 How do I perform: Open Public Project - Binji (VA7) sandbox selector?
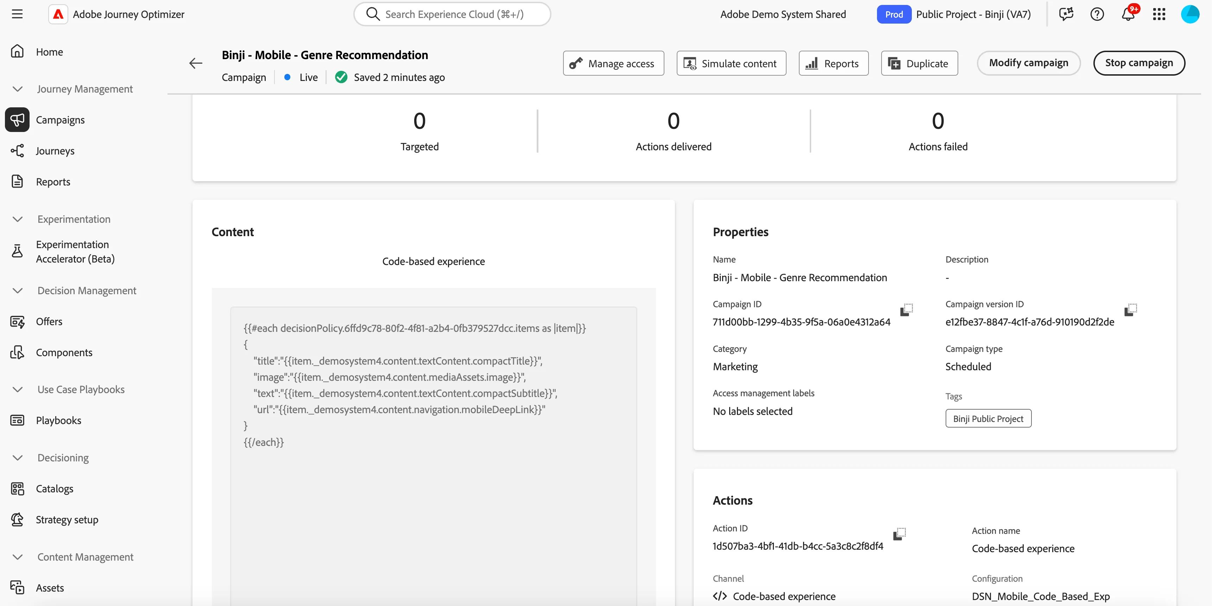[x=973, y=14]
